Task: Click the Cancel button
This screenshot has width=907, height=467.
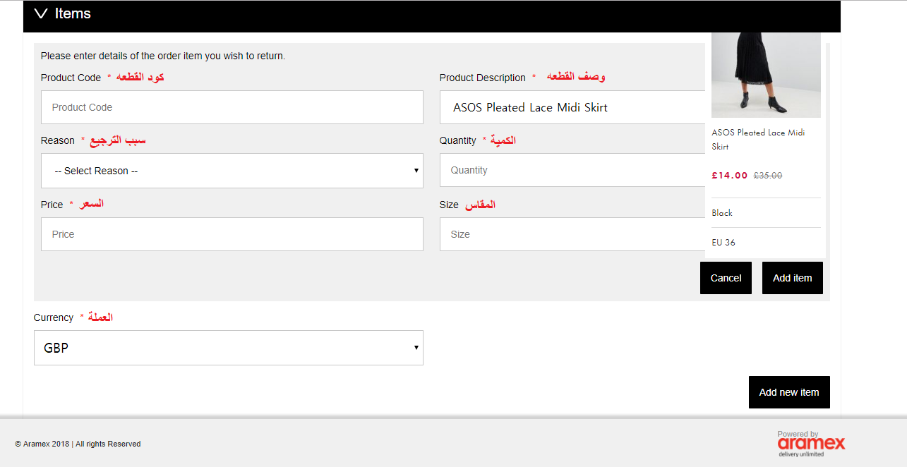Action: [726, 278]
